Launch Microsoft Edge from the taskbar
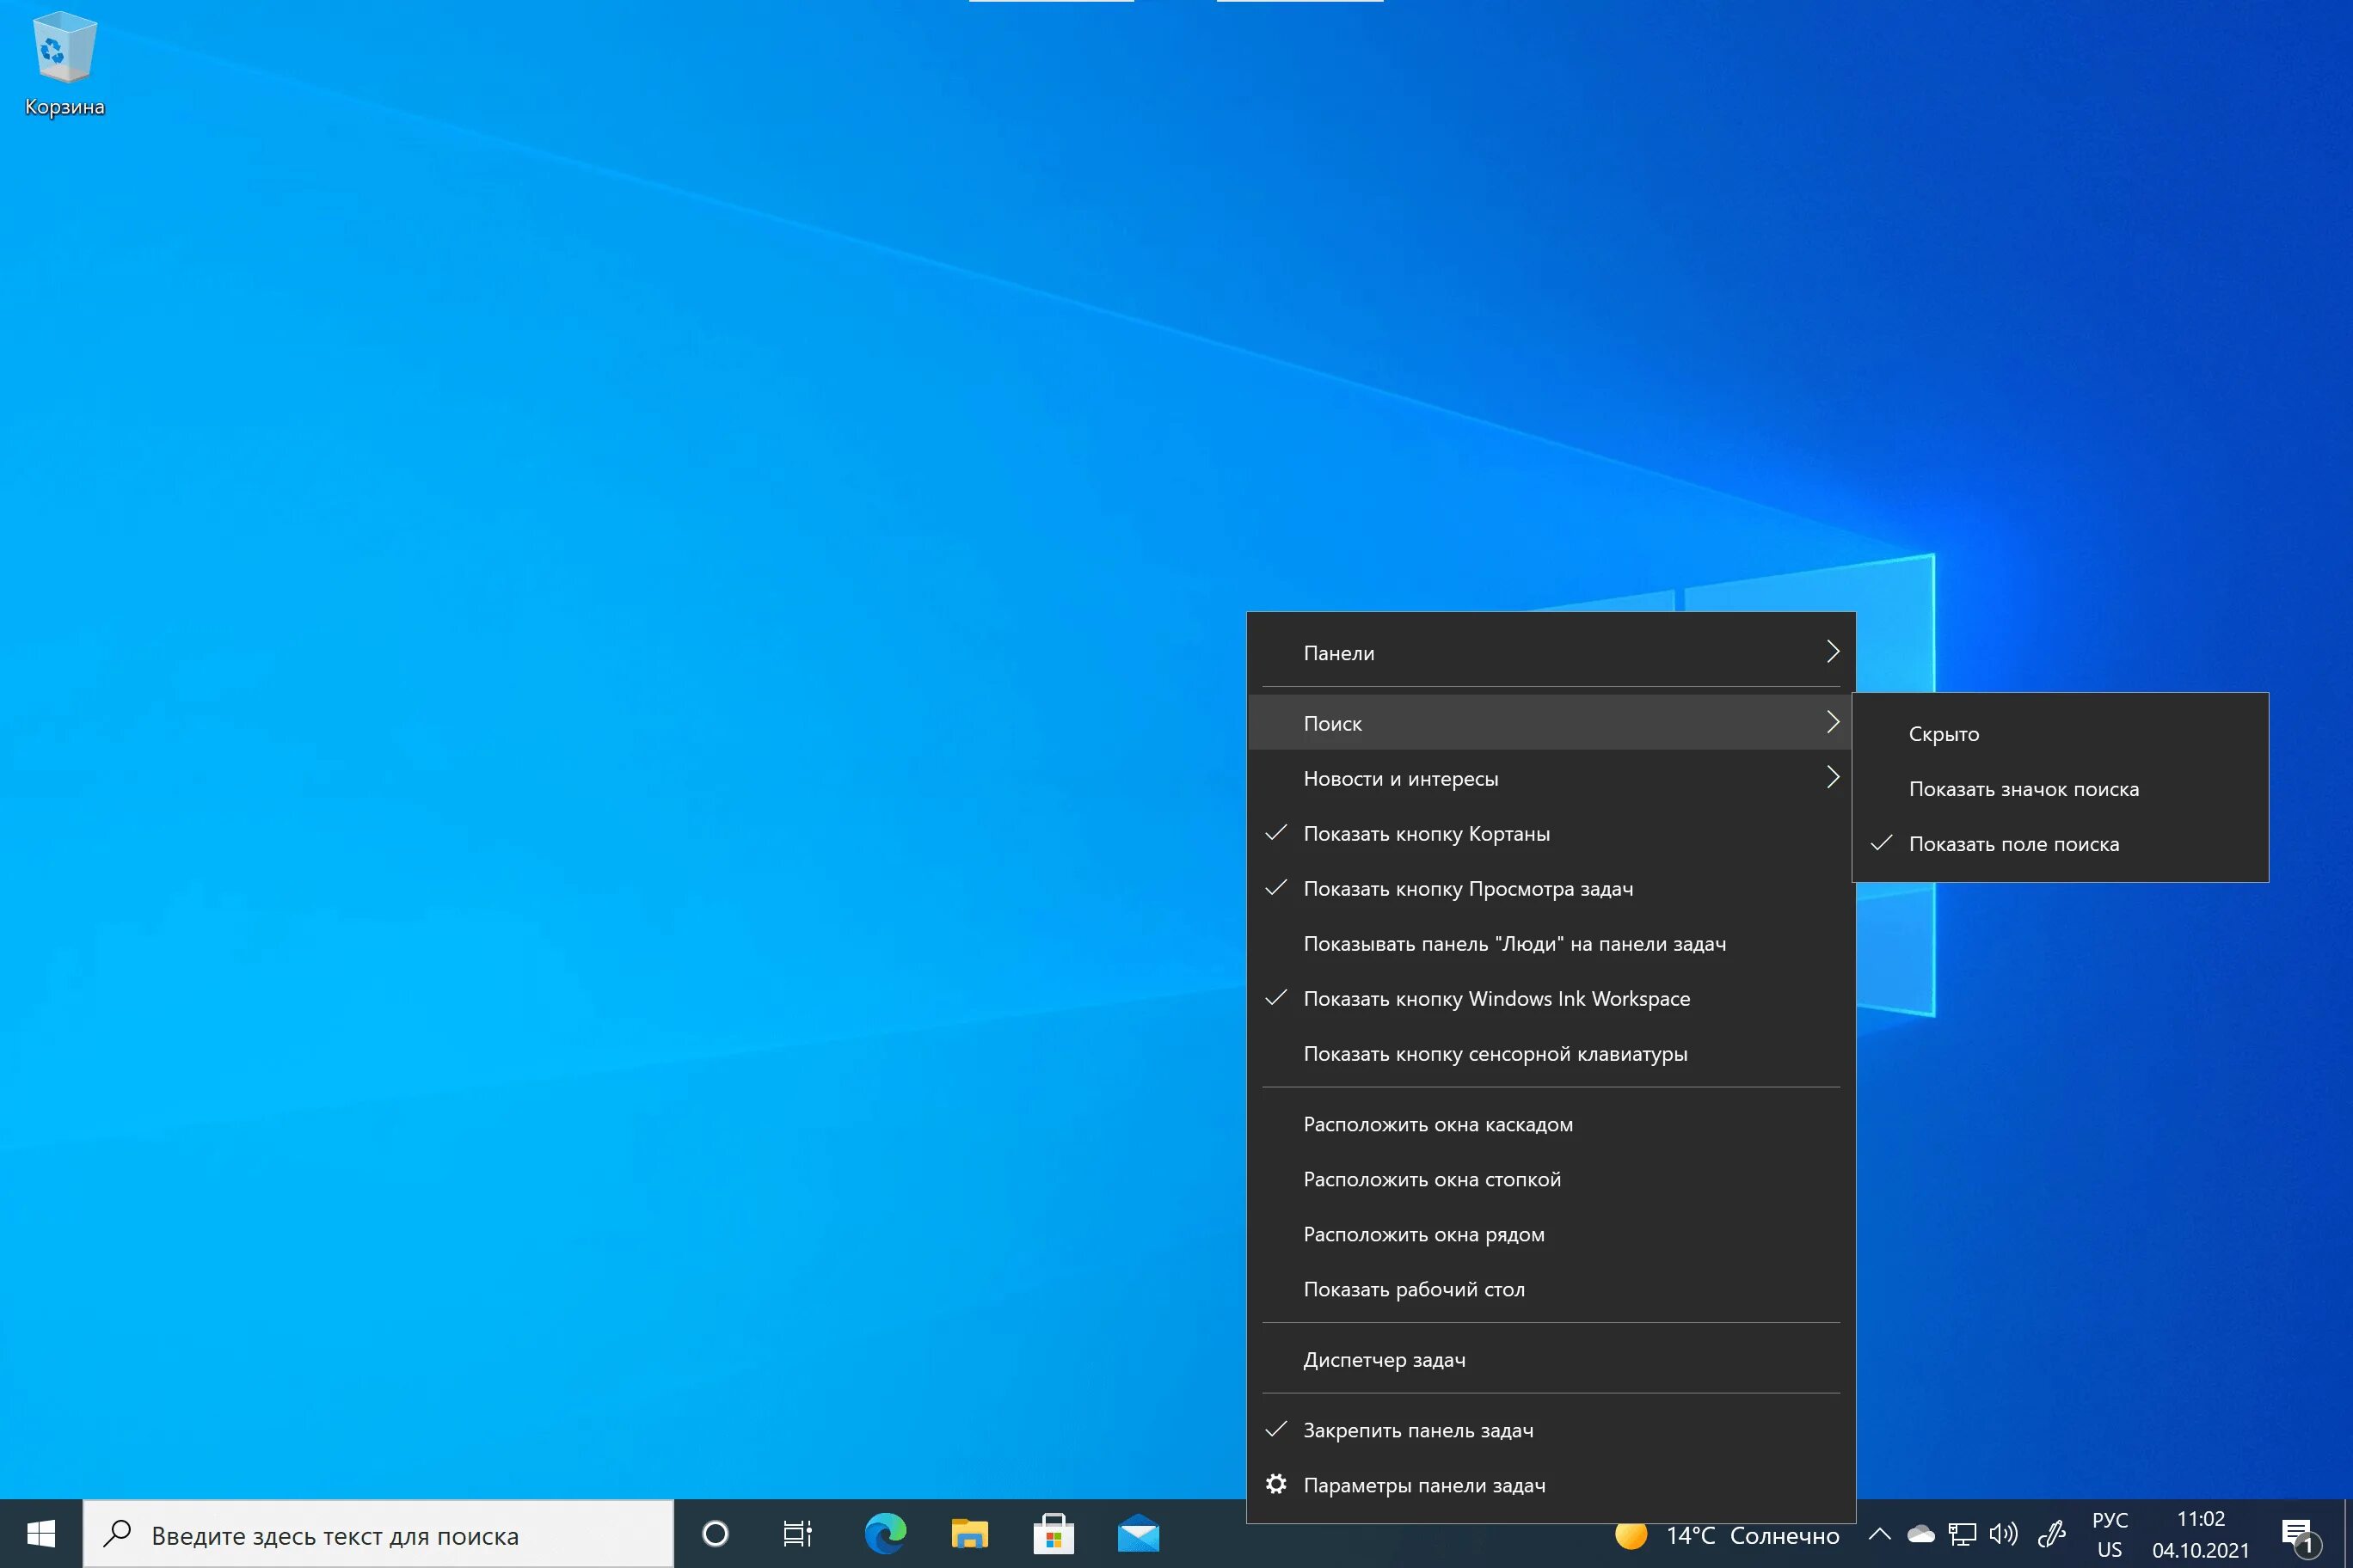2353x1568 pixels. (885, 1534)
